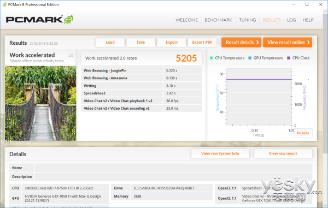328x208 pixels.
Task: Click the GPU Temperature legend swatch
Action: click(x=250, y=58)
